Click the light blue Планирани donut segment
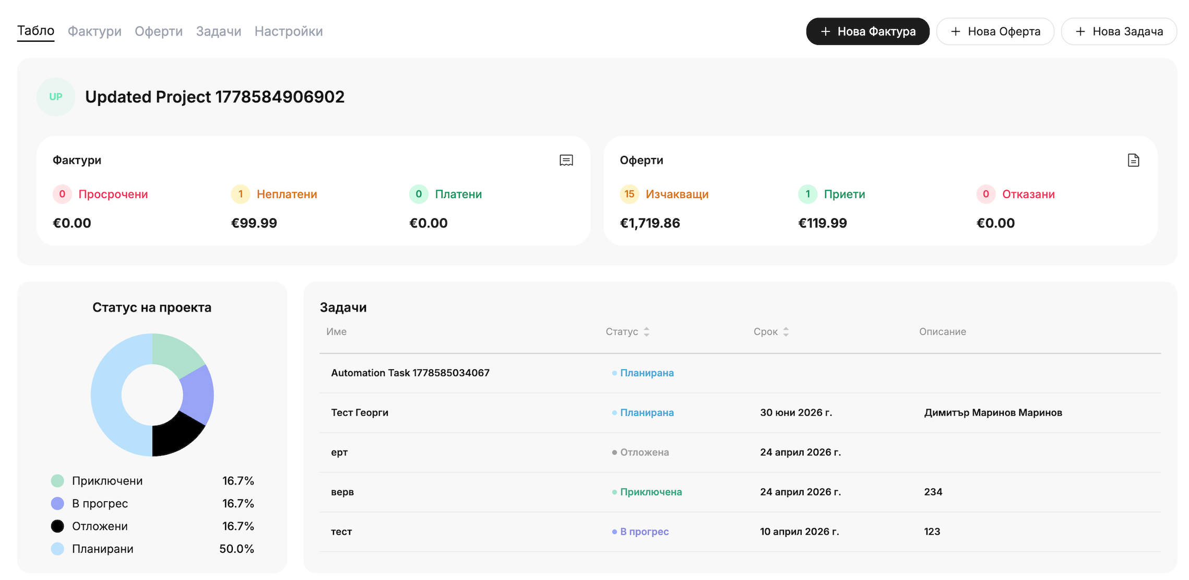Image resolution: width=1189 pixels, height=580 pixels. (106, 395)
